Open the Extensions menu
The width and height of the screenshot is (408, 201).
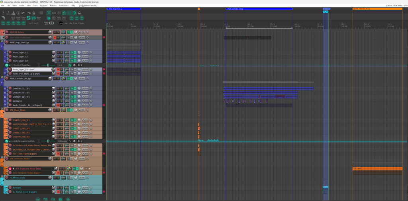click(x=64, y=6)
